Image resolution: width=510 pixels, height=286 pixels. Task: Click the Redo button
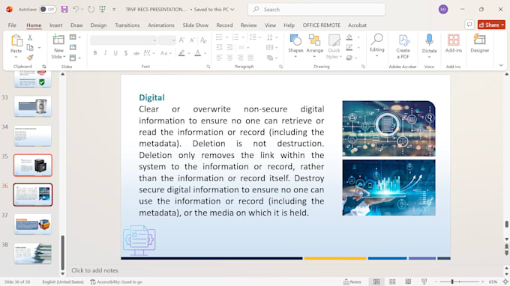click(x=91, y=10)
